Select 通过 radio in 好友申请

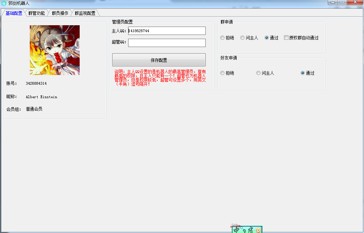[303, 73]
